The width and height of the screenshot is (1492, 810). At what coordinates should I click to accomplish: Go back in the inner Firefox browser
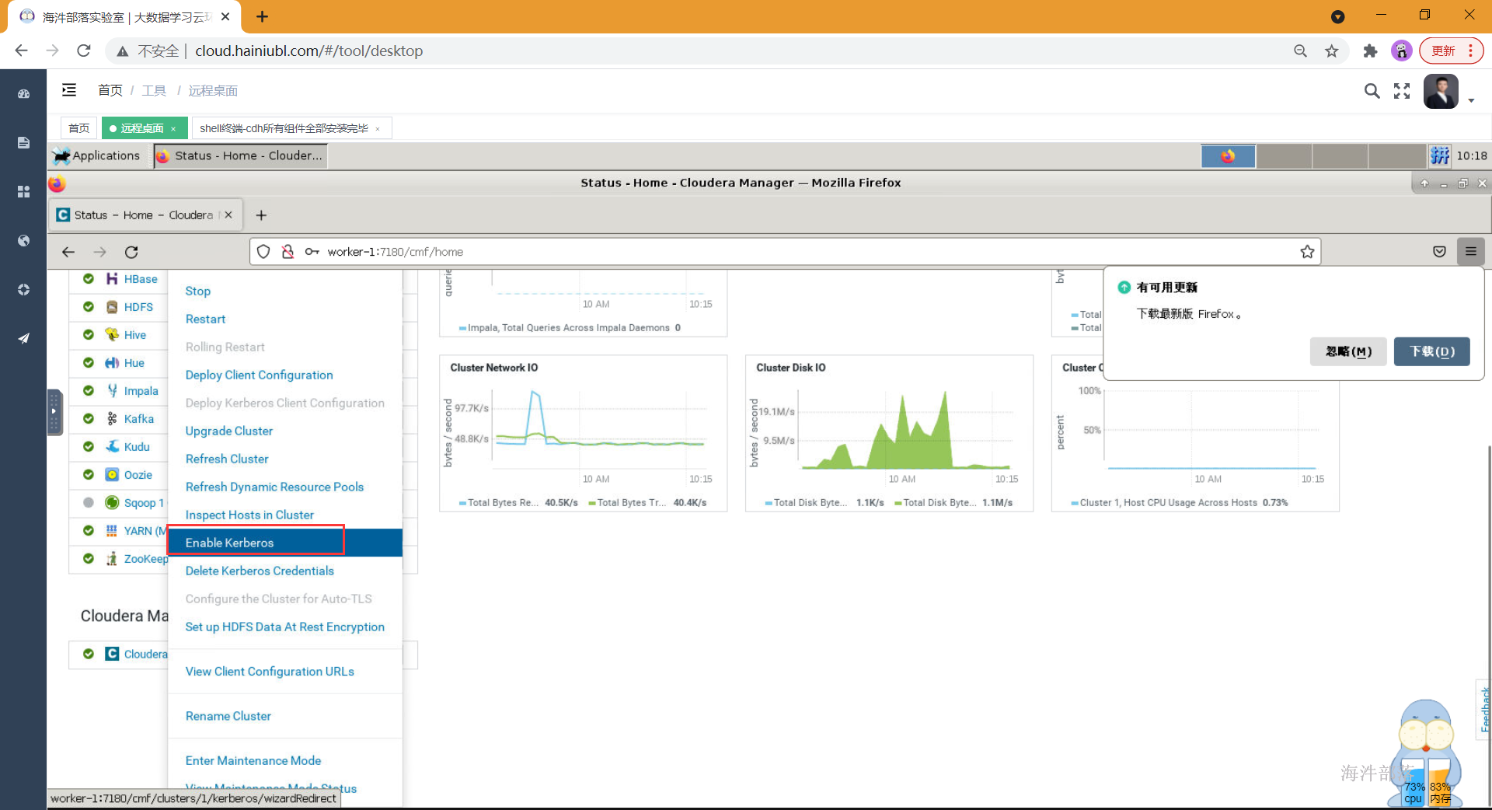tap(68, 252)
